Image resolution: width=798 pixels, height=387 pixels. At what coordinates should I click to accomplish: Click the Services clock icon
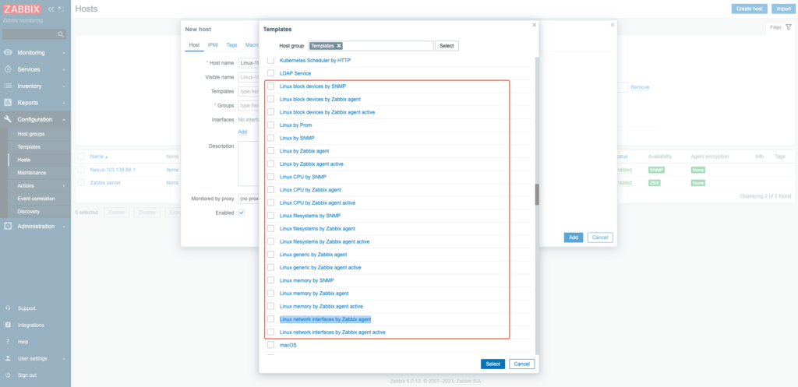coord(8,69)
